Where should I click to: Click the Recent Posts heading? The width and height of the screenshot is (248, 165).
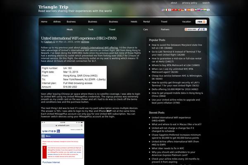(x=157, y=113)
